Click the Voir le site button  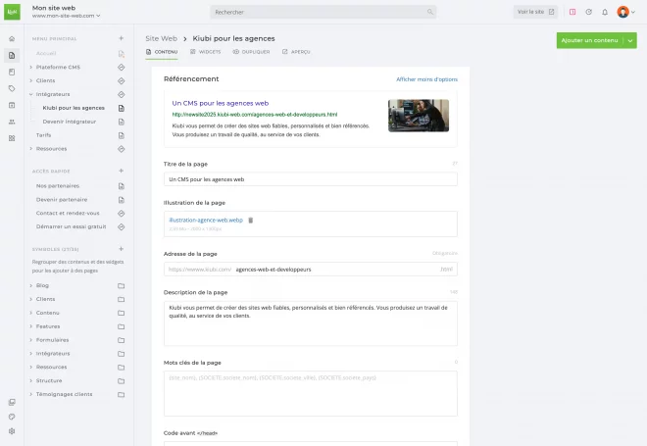click(535, 12)
